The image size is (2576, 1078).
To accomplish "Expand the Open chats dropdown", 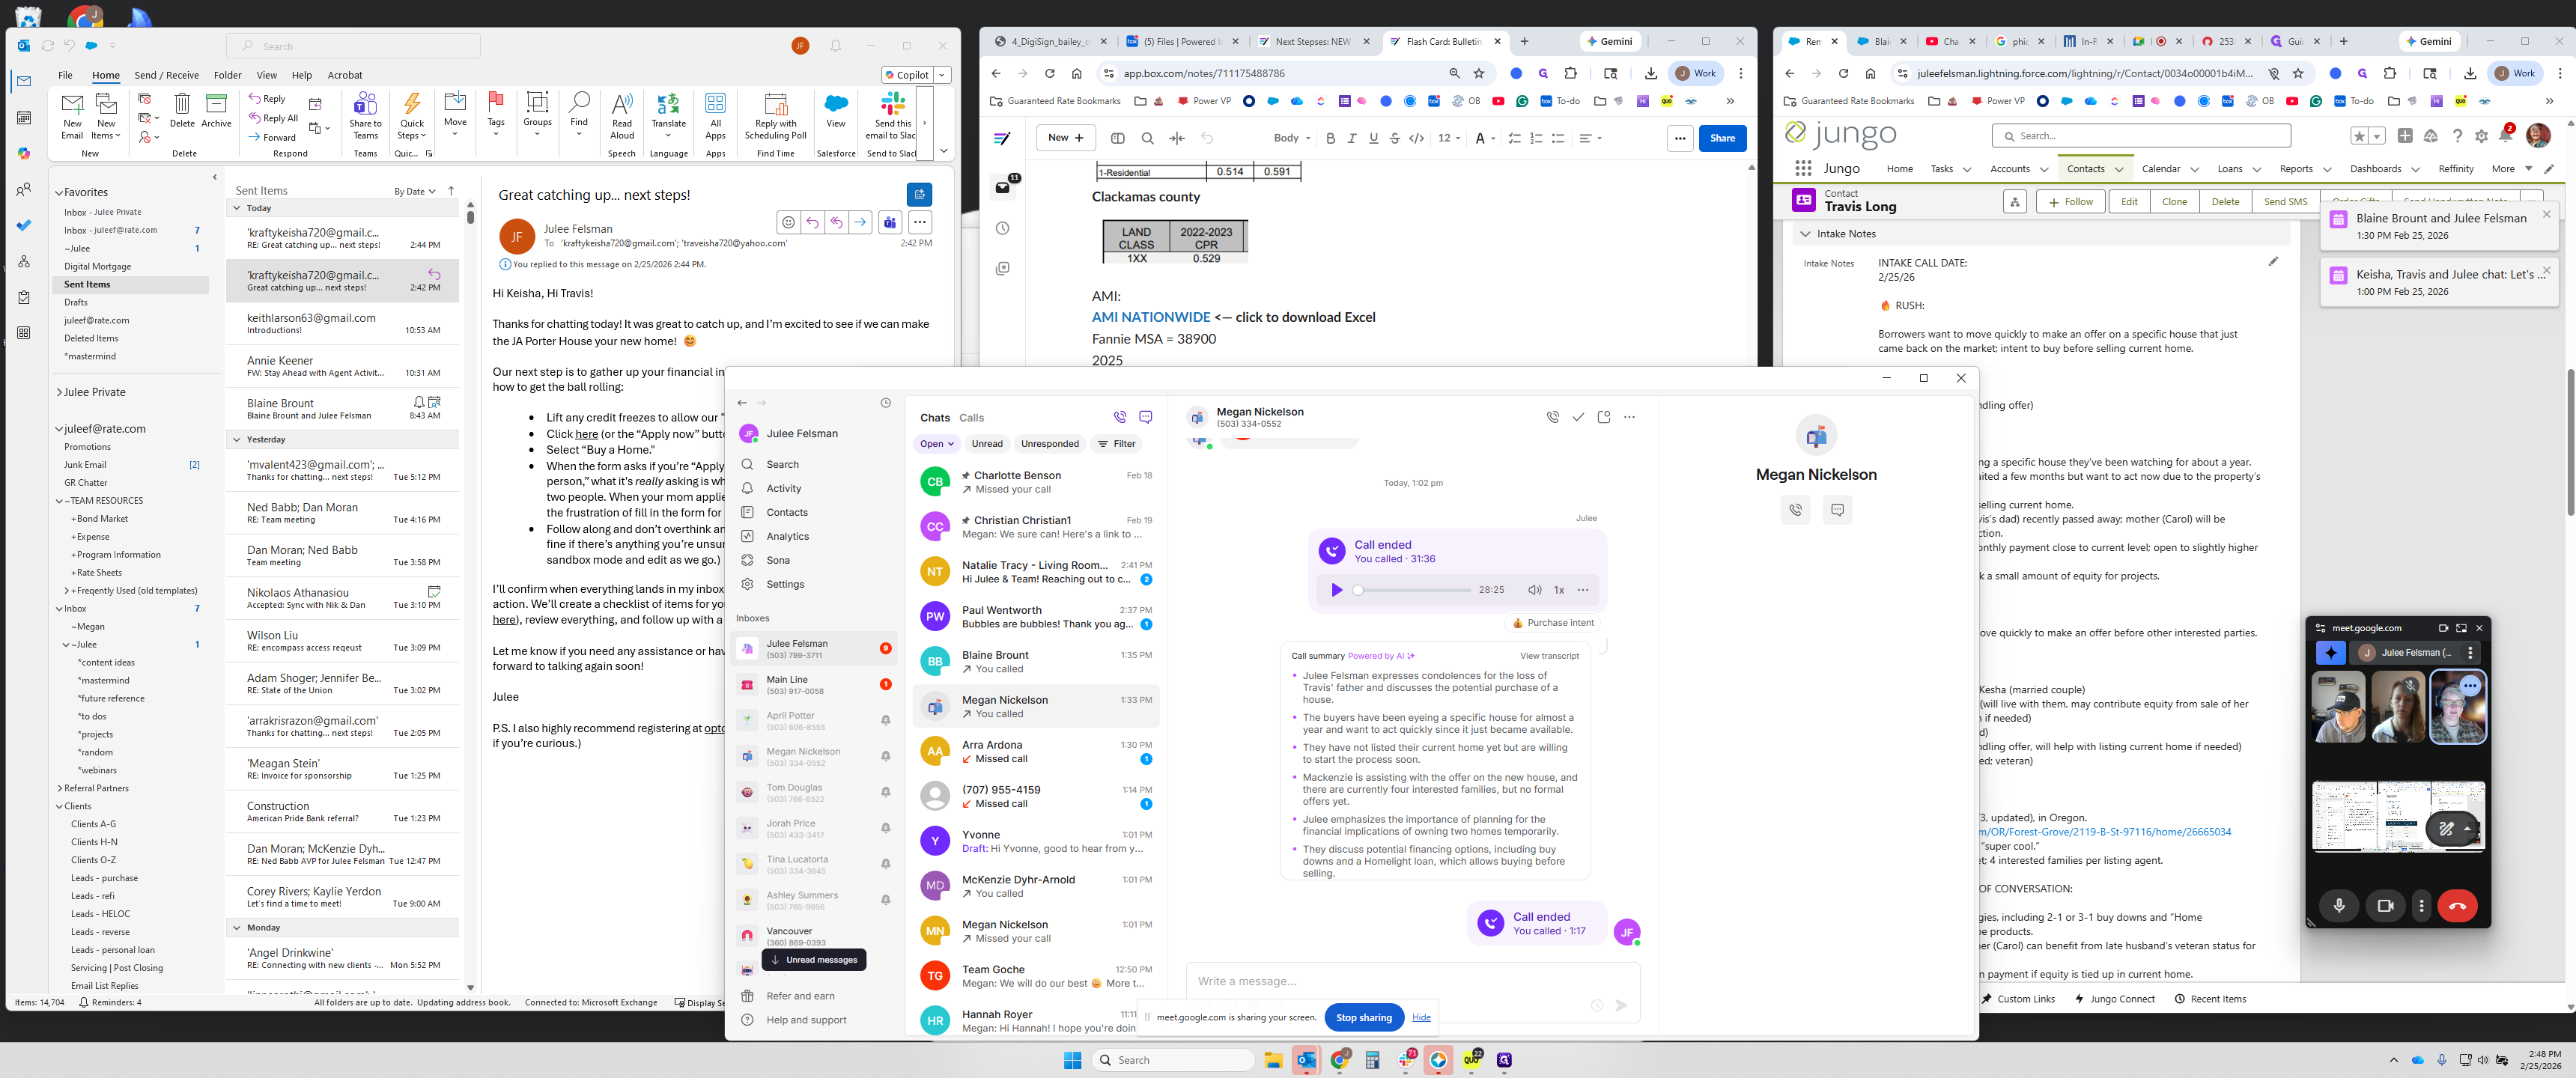I will (x=937, y=444).
